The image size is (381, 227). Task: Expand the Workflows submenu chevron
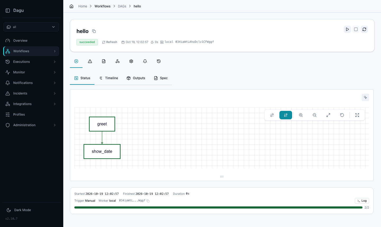pyautogui.click(x=55, y=51)
